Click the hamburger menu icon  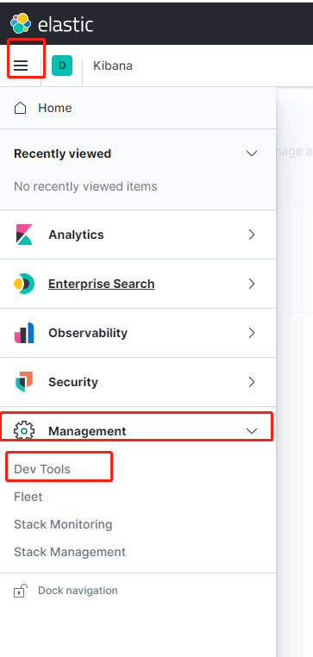click(21, 66)
